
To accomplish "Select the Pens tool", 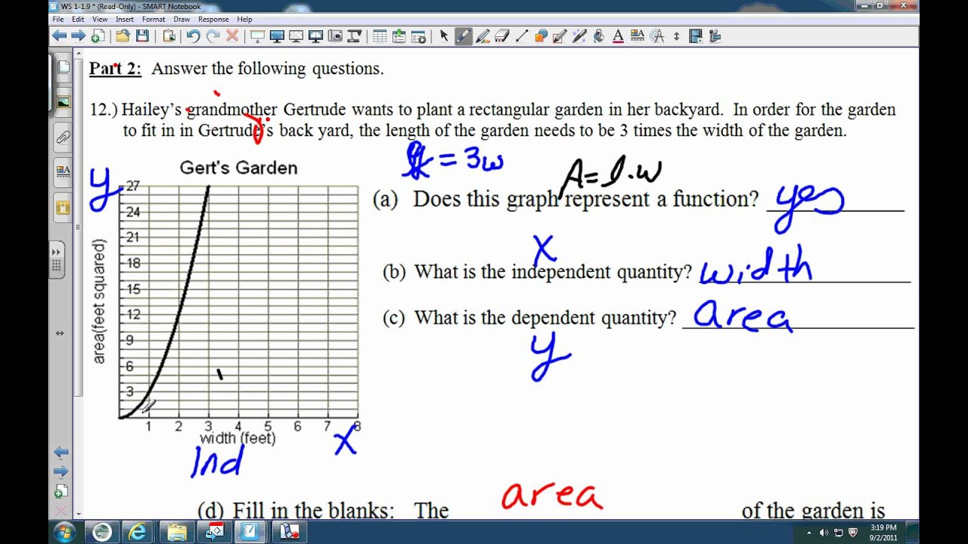I will (464, 36).
